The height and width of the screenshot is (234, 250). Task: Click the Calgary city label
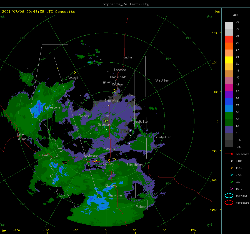coord(108,164)
